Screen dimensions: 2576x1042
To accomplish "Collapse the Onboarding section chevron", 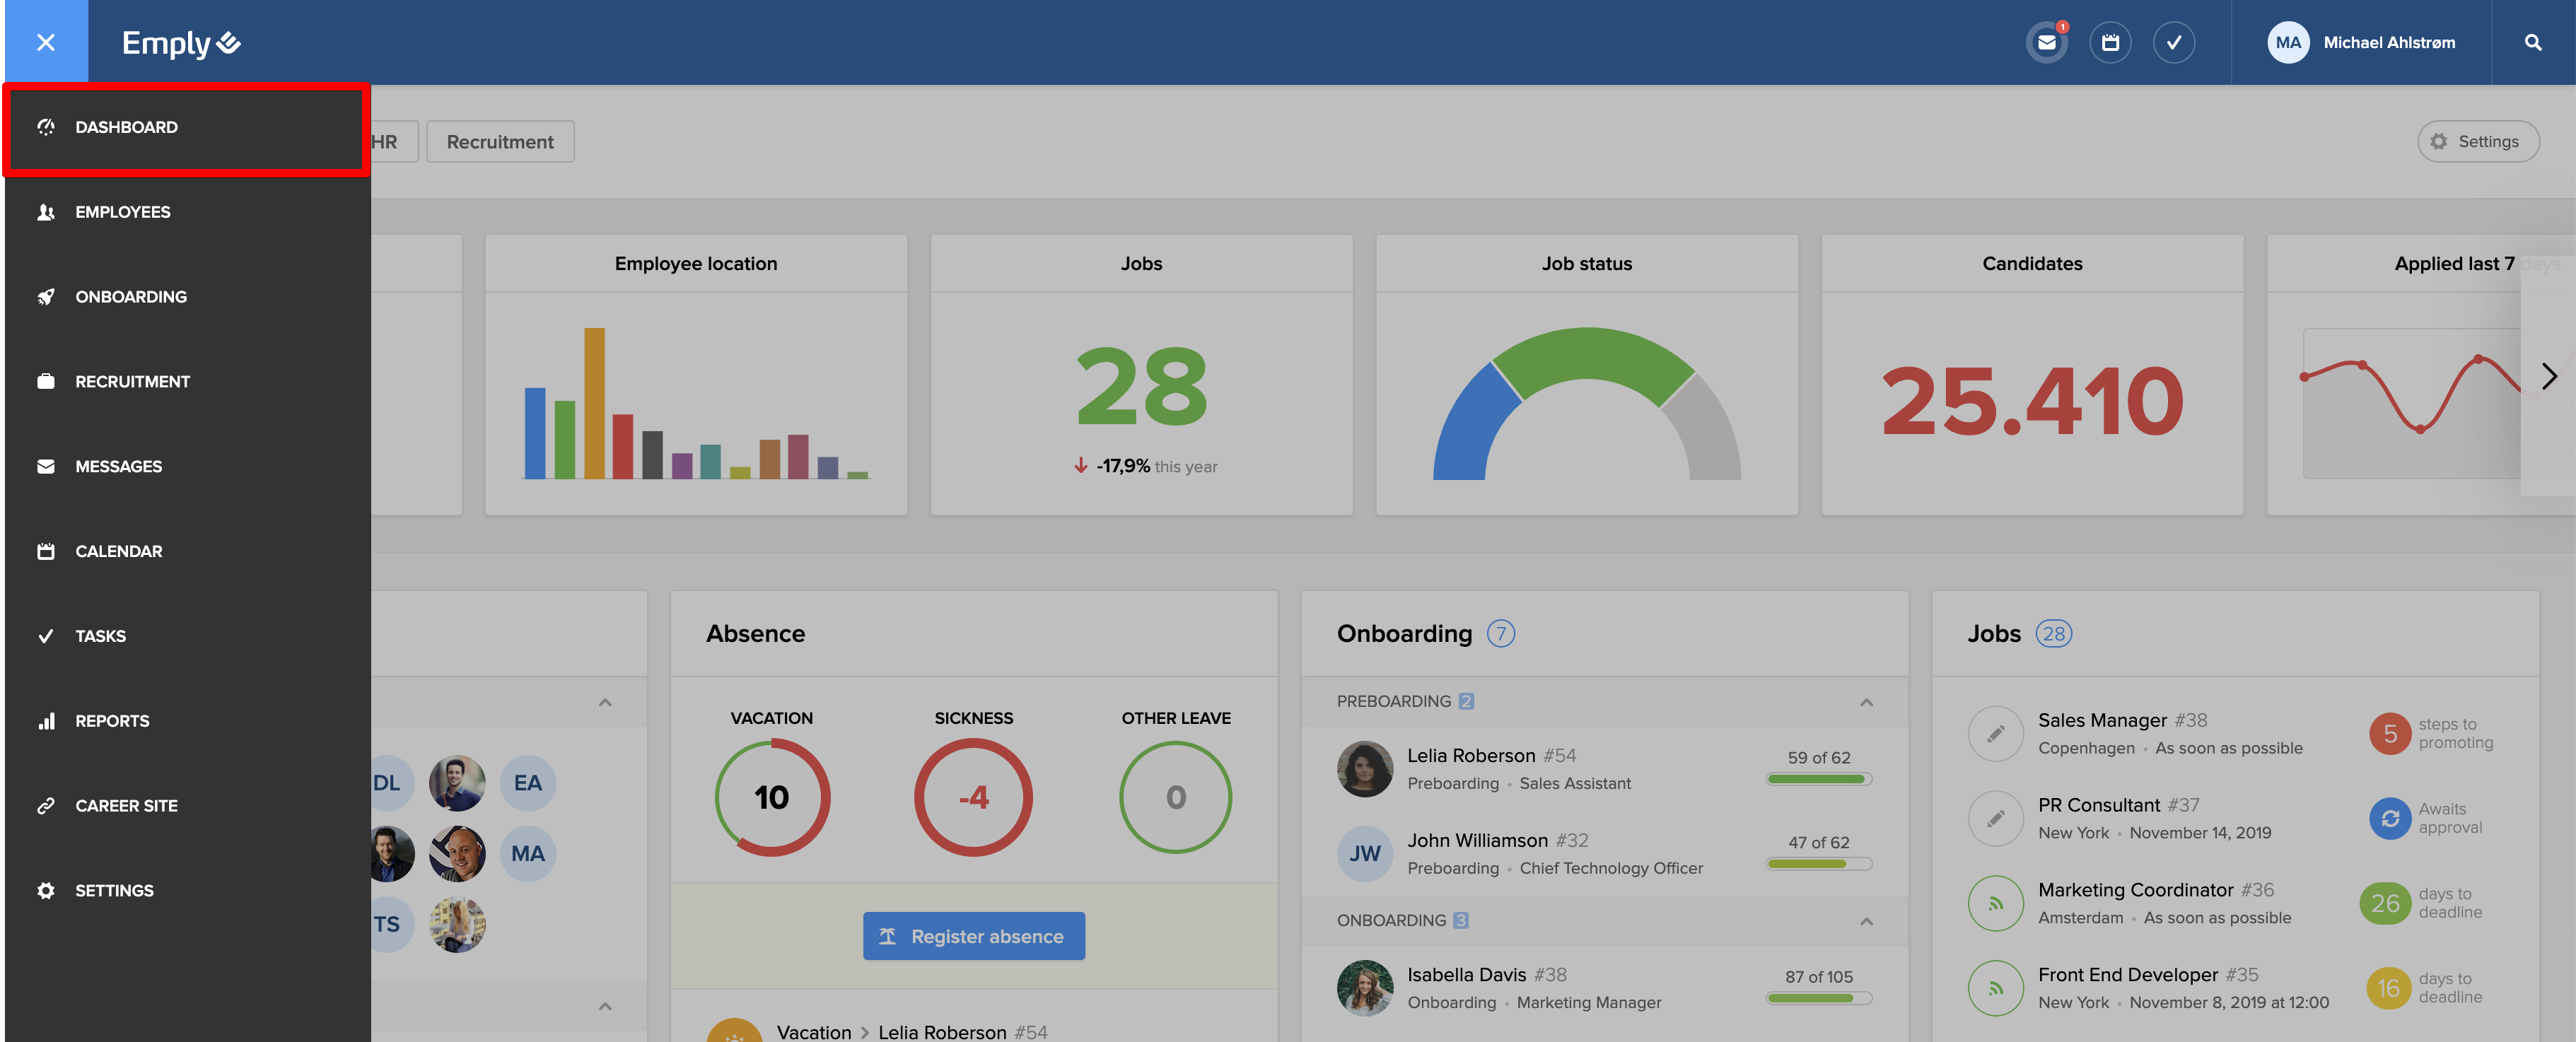I will 1866,921.
